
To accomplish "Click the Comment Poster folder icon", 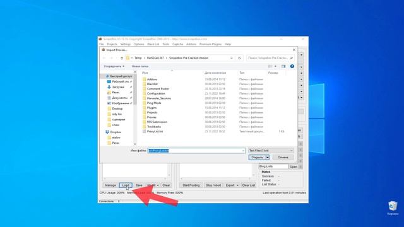I will coord(145,89).
